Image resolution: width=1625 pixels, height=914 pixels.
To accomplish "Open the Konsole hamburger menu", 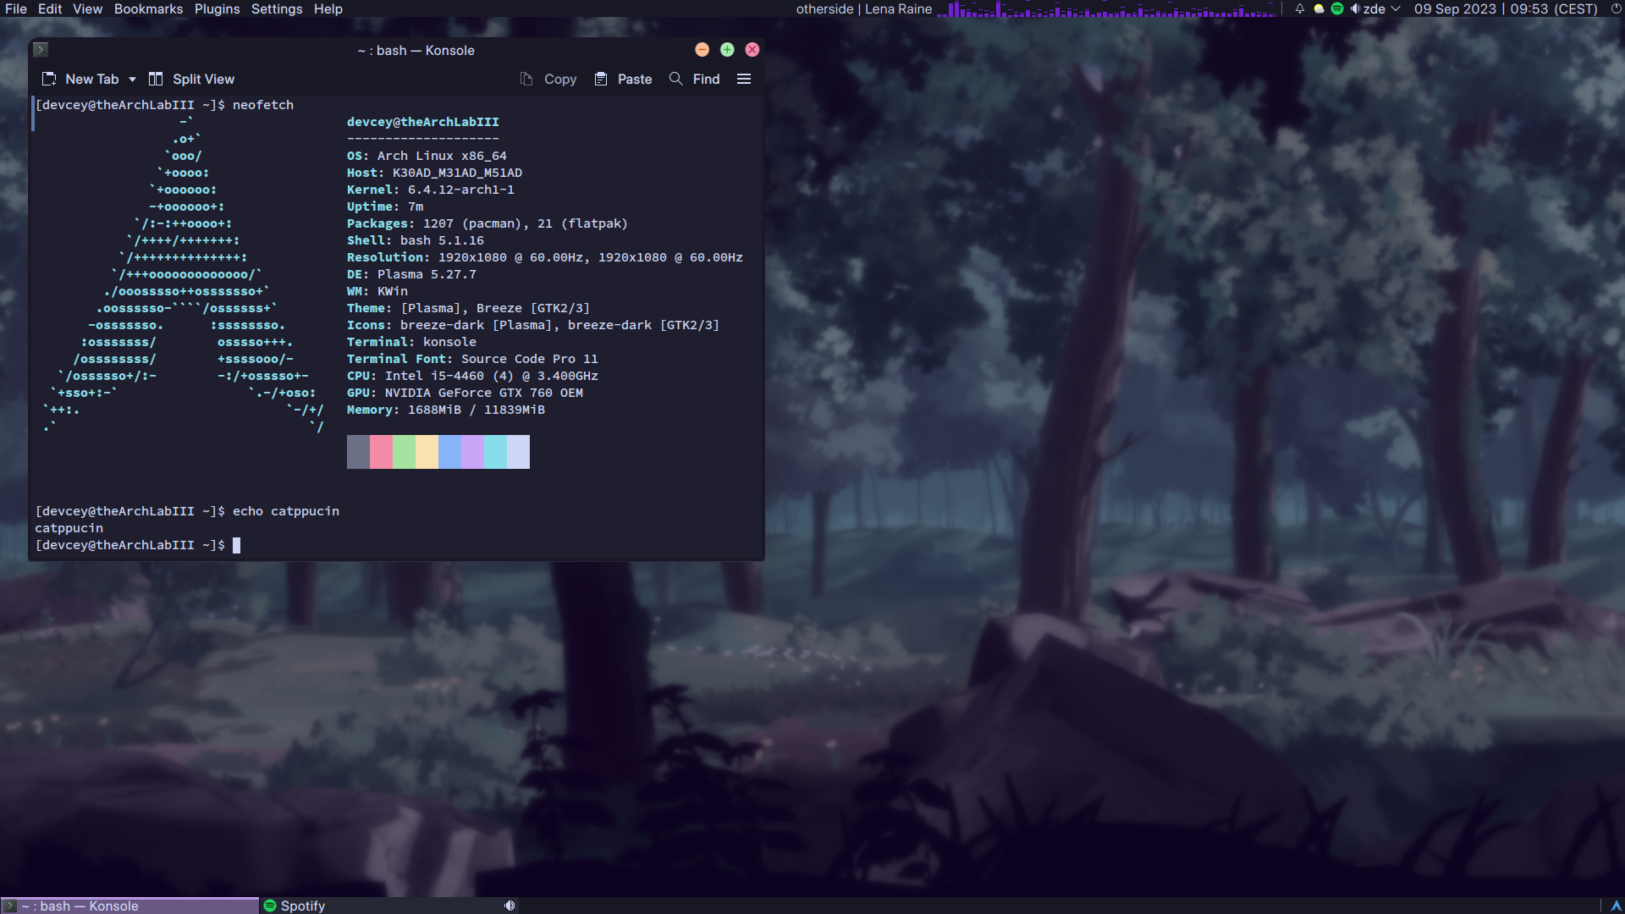I will pos(744,79).
